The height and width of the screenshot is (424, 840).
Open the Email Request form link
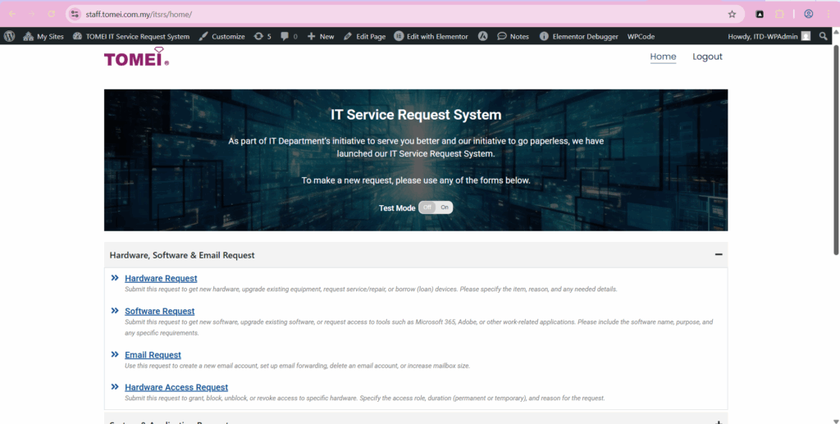pos(153,355)
